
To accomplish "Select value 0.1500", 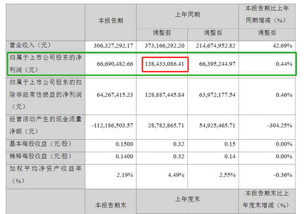I will click(124, 144).
